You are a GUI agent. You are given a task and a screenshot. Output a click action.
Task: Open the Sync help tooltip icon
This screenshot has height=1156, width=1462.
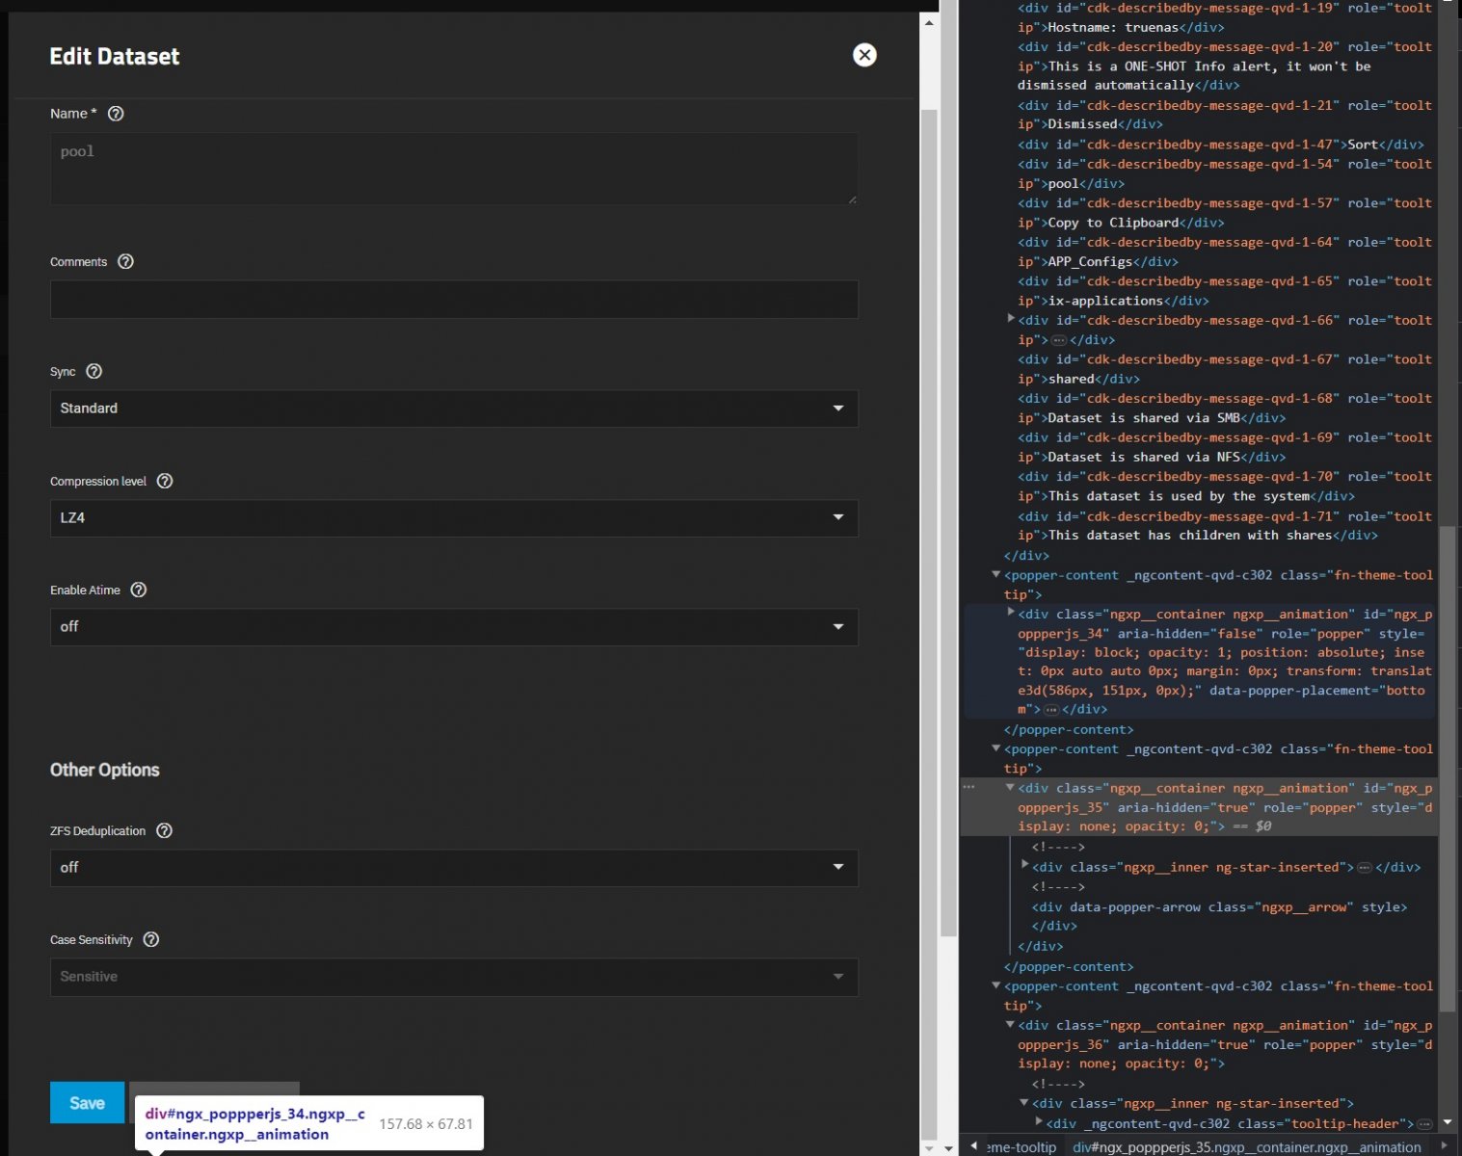pos(93,372)
